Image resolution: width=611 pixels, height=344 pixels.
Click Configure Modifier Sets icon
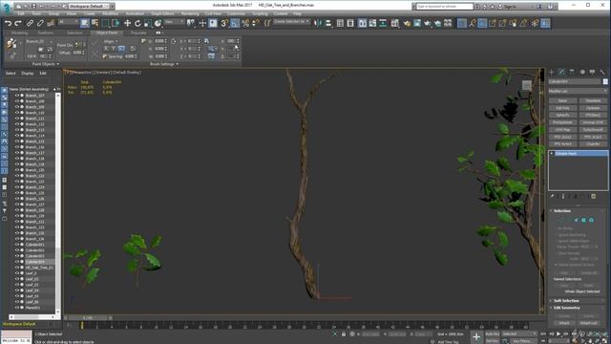pos(594,196)
